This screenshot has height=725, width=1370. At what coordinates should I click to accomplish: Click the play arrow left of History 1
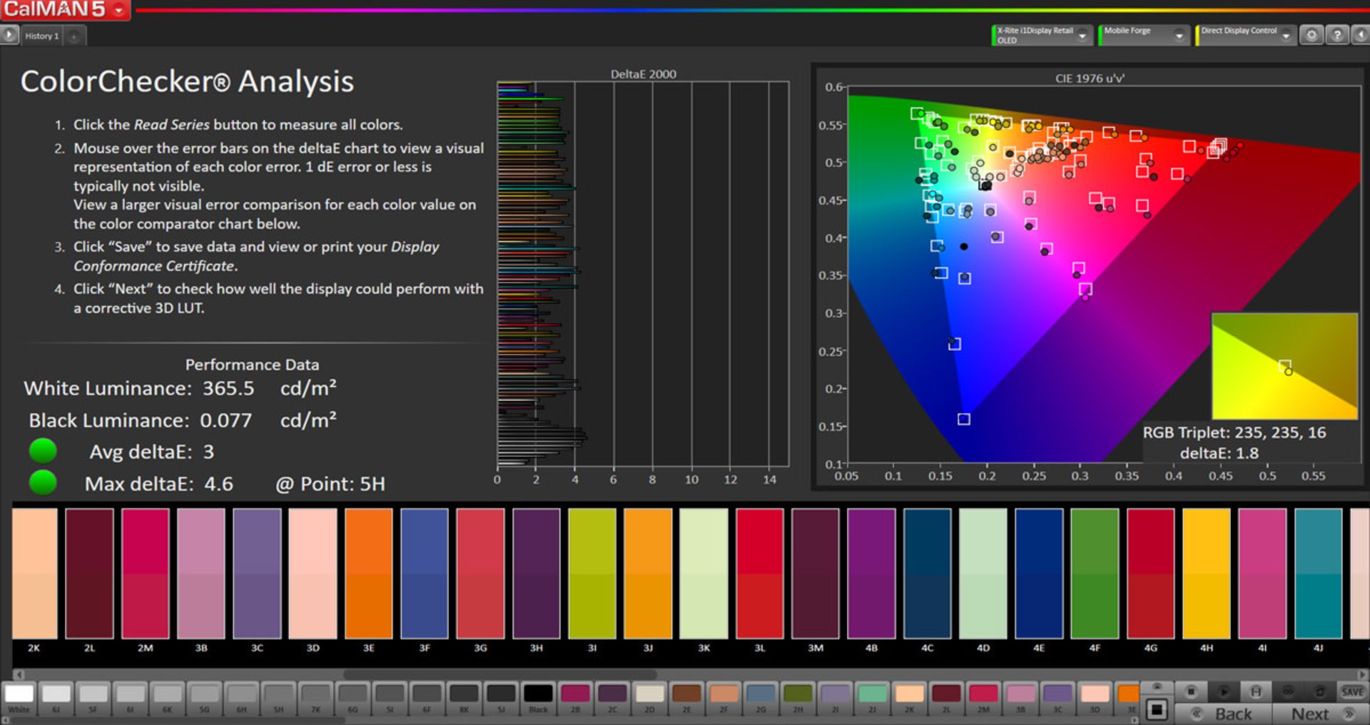(x=9, y=35)
